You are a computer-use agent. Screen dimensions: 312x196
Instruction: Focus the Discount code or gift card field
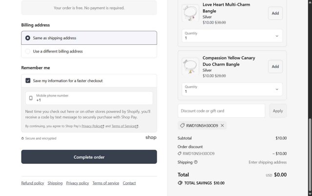tap(221, 111)
